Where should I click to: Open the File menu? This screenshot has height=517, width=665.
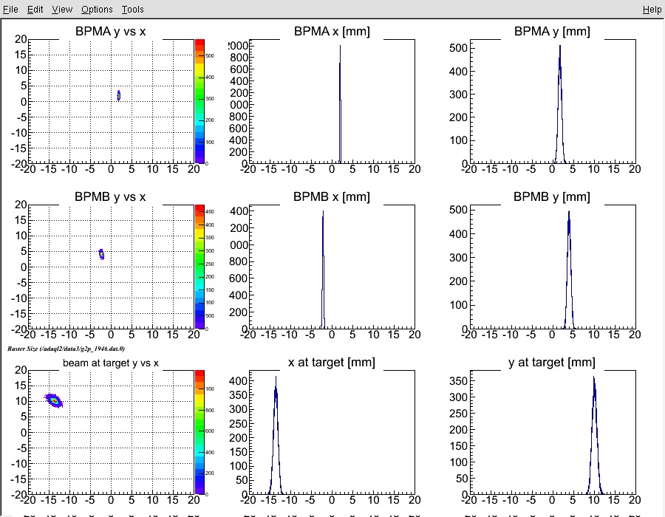pos(10,10)
